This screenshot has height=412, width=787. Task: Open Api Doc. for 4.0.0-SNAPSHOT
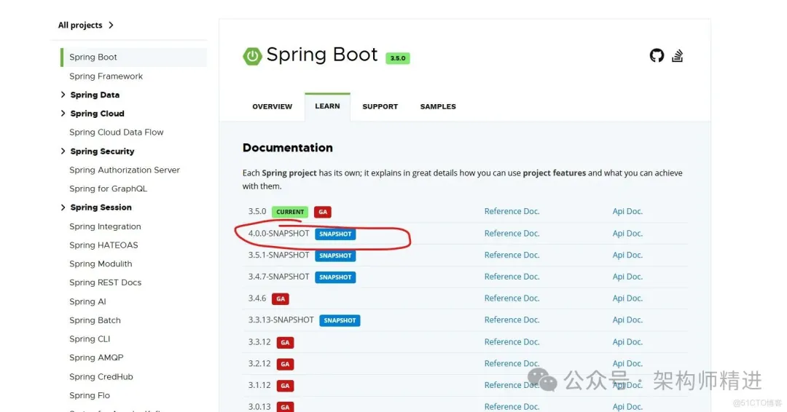(x=627, y=234)
